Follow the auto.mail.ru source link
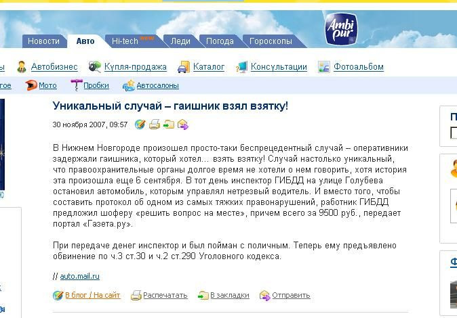This screenshot has width=457, height=318. 79,276
